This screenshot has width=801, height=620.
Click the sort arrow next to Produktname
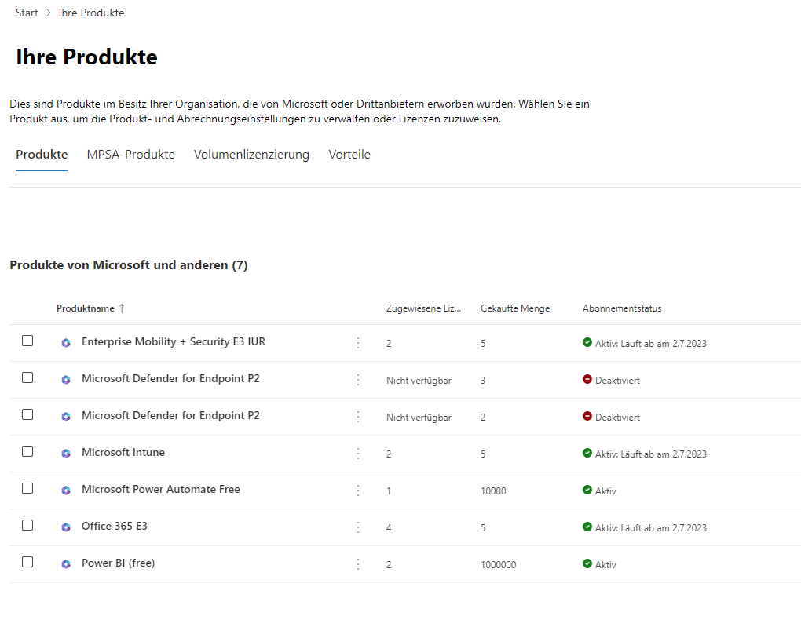122,308
